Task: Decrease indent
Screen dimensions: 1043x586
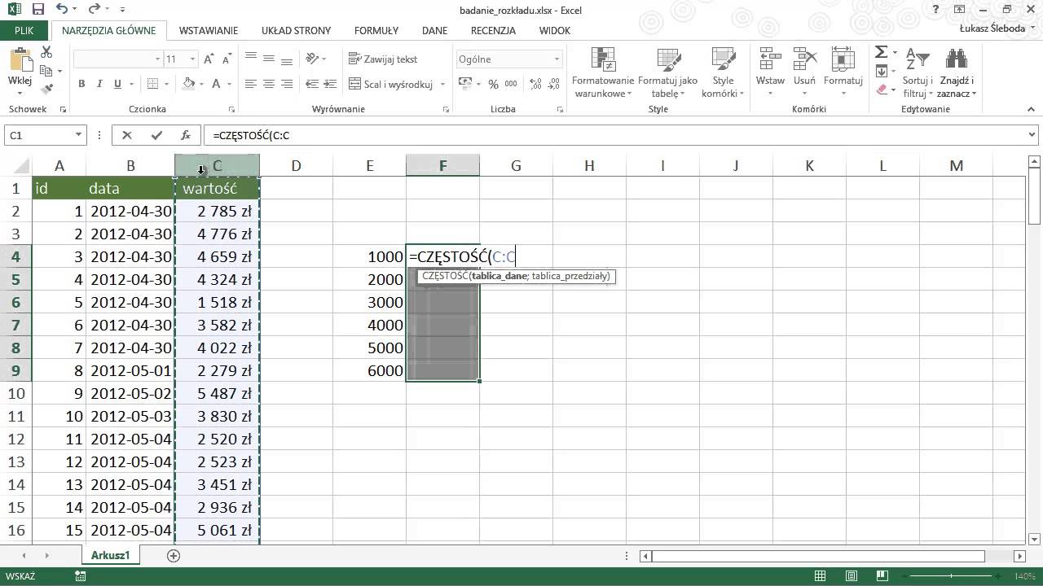Action: pyautogui.click(x=311, y=84)
